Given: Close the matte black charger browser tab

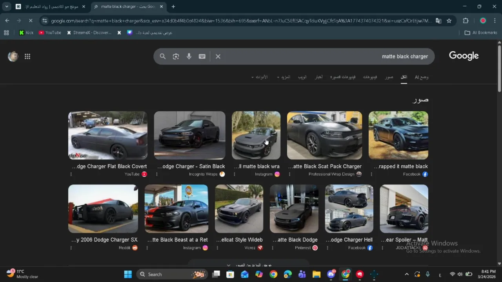Looking at the screenshot, I should (161, 7).
